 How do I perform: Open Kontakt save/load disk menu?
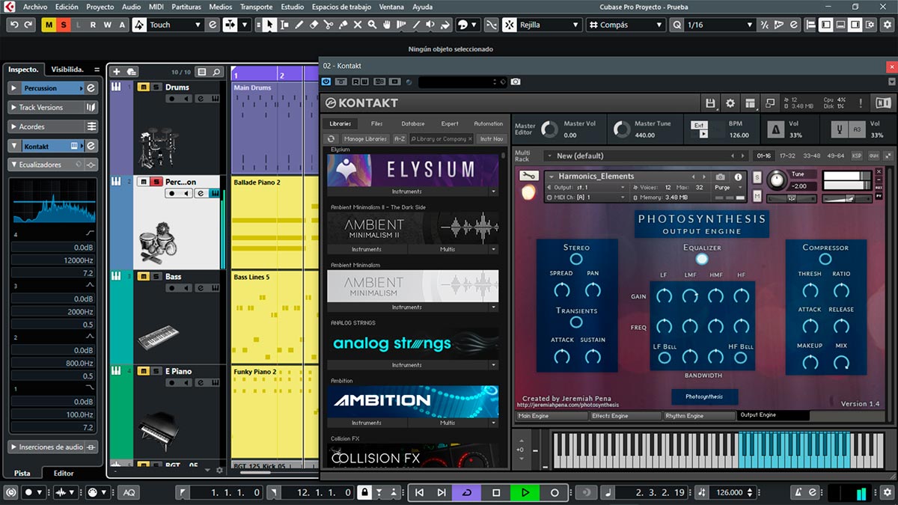tap(712, 103)
